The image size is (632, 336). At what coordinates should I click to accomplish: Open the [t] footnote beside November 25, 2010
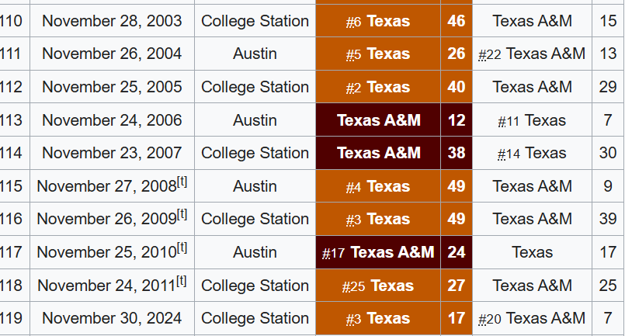182,248
